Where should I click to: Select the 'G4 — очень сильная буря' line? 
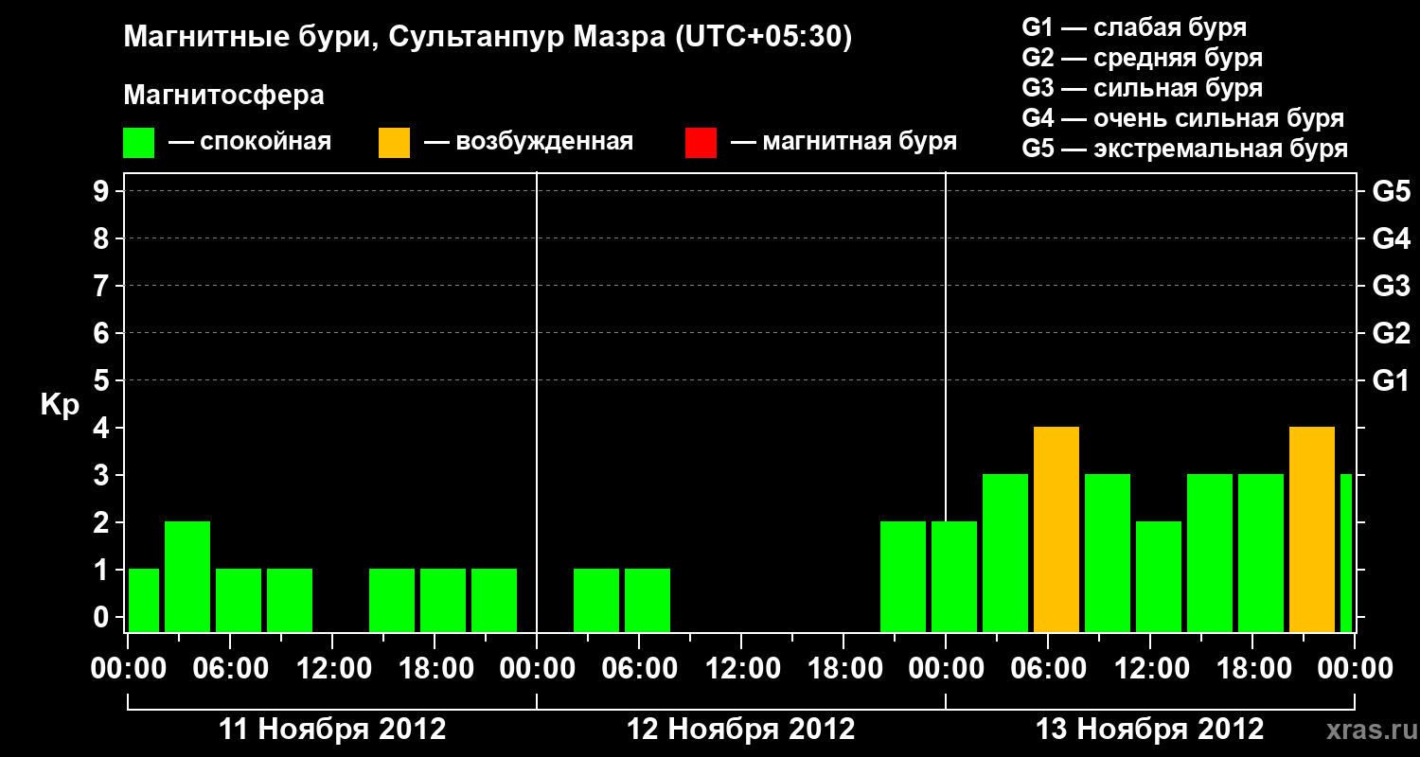pyautogui.click(x=1183, y=118)
